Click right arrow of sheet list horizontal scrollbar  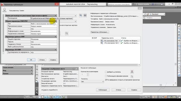pyautogui.click(x=139, y=65)
